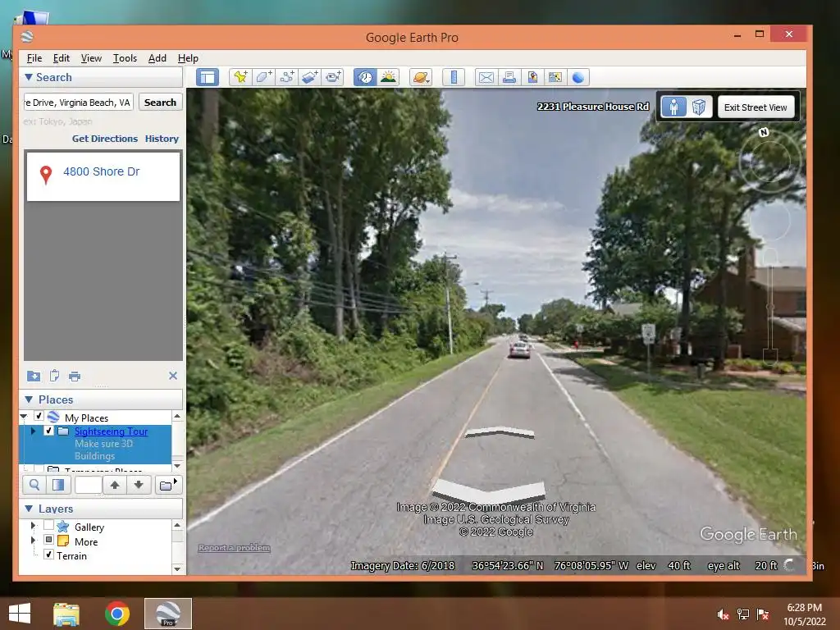Add a placemark with the pushpin icon
Screen dimensions: 840x630
(x=240, y=77)
